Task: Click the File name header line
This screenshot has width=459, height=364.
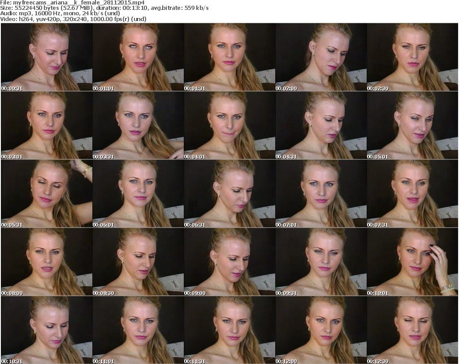Action: coord(72,3)
